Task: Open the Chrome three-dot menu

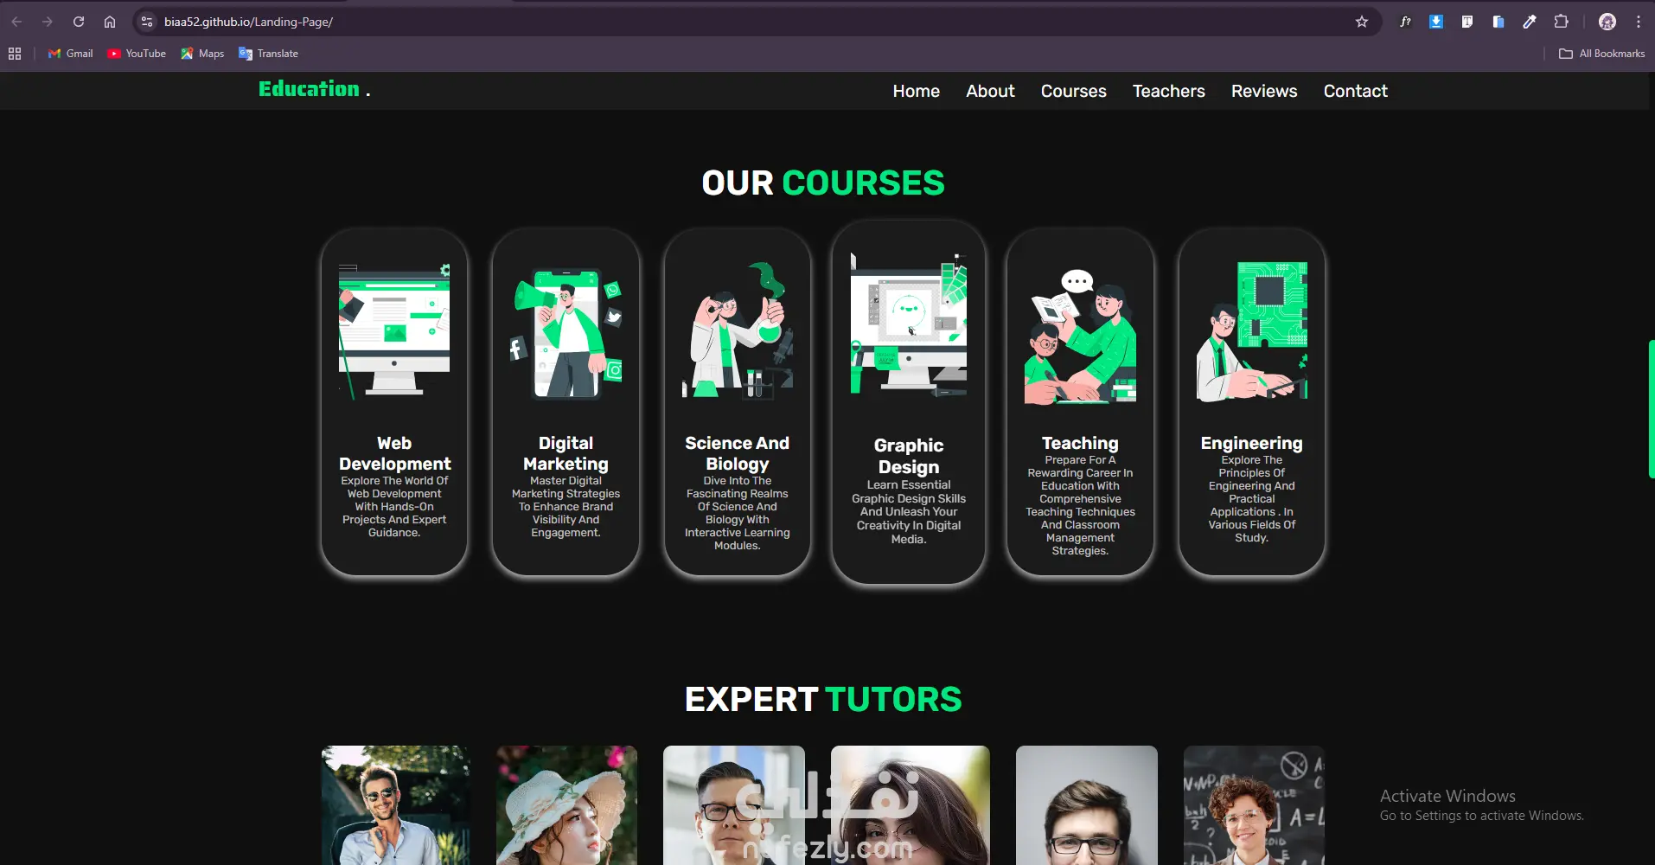Action: [1639, 22]
